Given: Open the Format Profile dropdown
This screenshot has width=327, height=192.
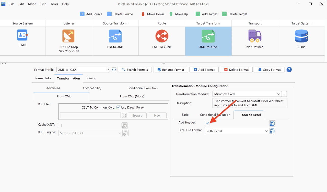Looking at the screenshot, I should [83, 70].
